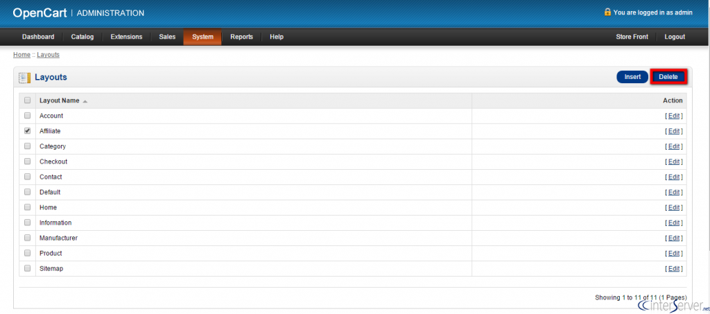
Task: Open the Dashboard menu
Action: [x=38, y=37]
